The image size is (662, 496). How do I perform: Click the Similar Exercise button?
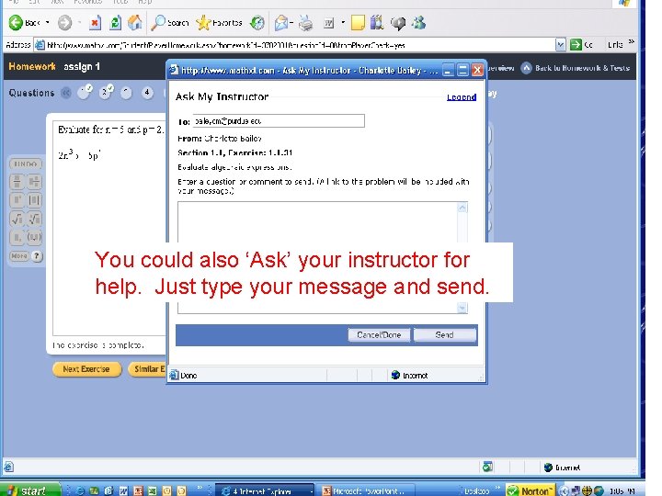click(148, 369)
